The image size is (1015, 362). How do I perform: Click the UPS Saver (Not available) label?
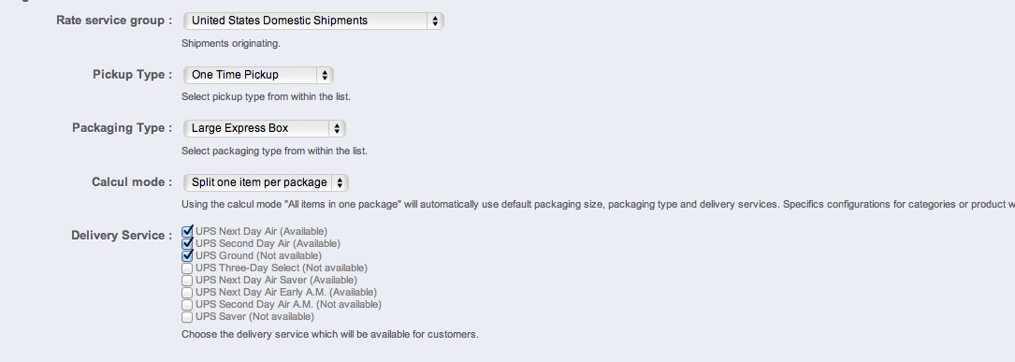tap(255, 317)
